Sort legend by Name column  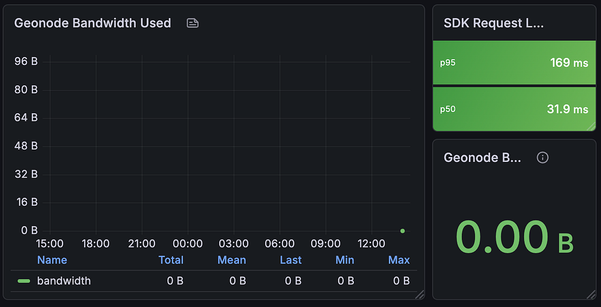coord(52,260)
